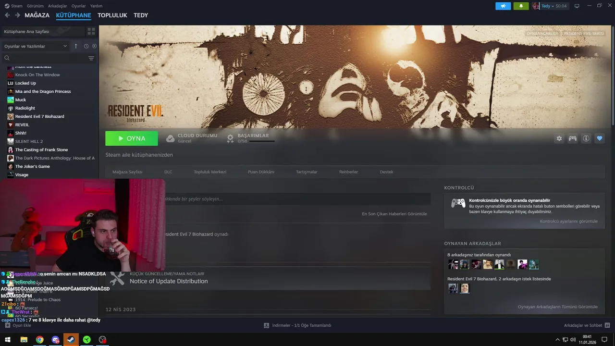615x346 pixels.
Task: Open Başarımlar achievements
Action: pos(251,138)
